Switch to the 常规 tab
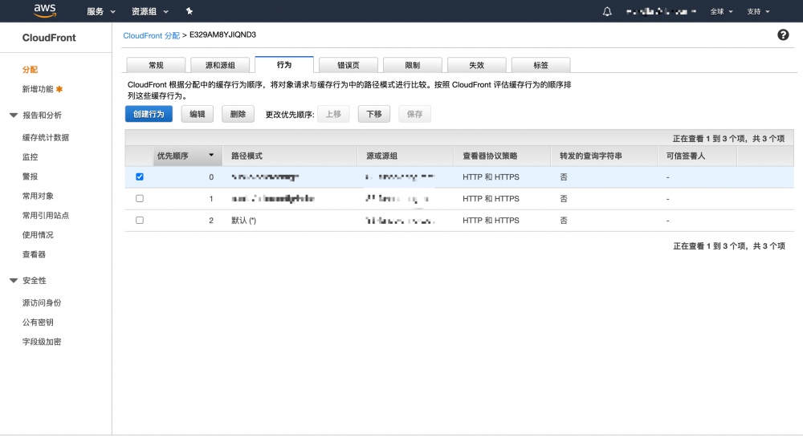The width and height of the screenshot is (803, 438). point(157,65)
